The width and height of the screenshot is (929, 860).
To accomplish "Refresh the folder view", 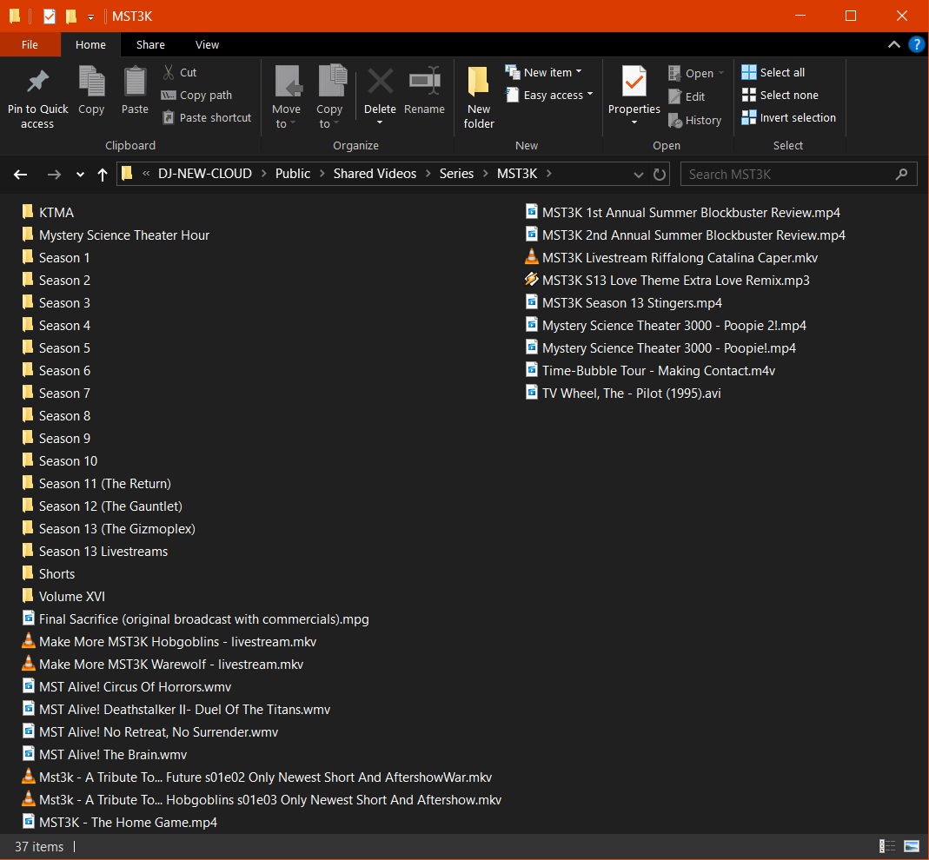I will 659,174.
